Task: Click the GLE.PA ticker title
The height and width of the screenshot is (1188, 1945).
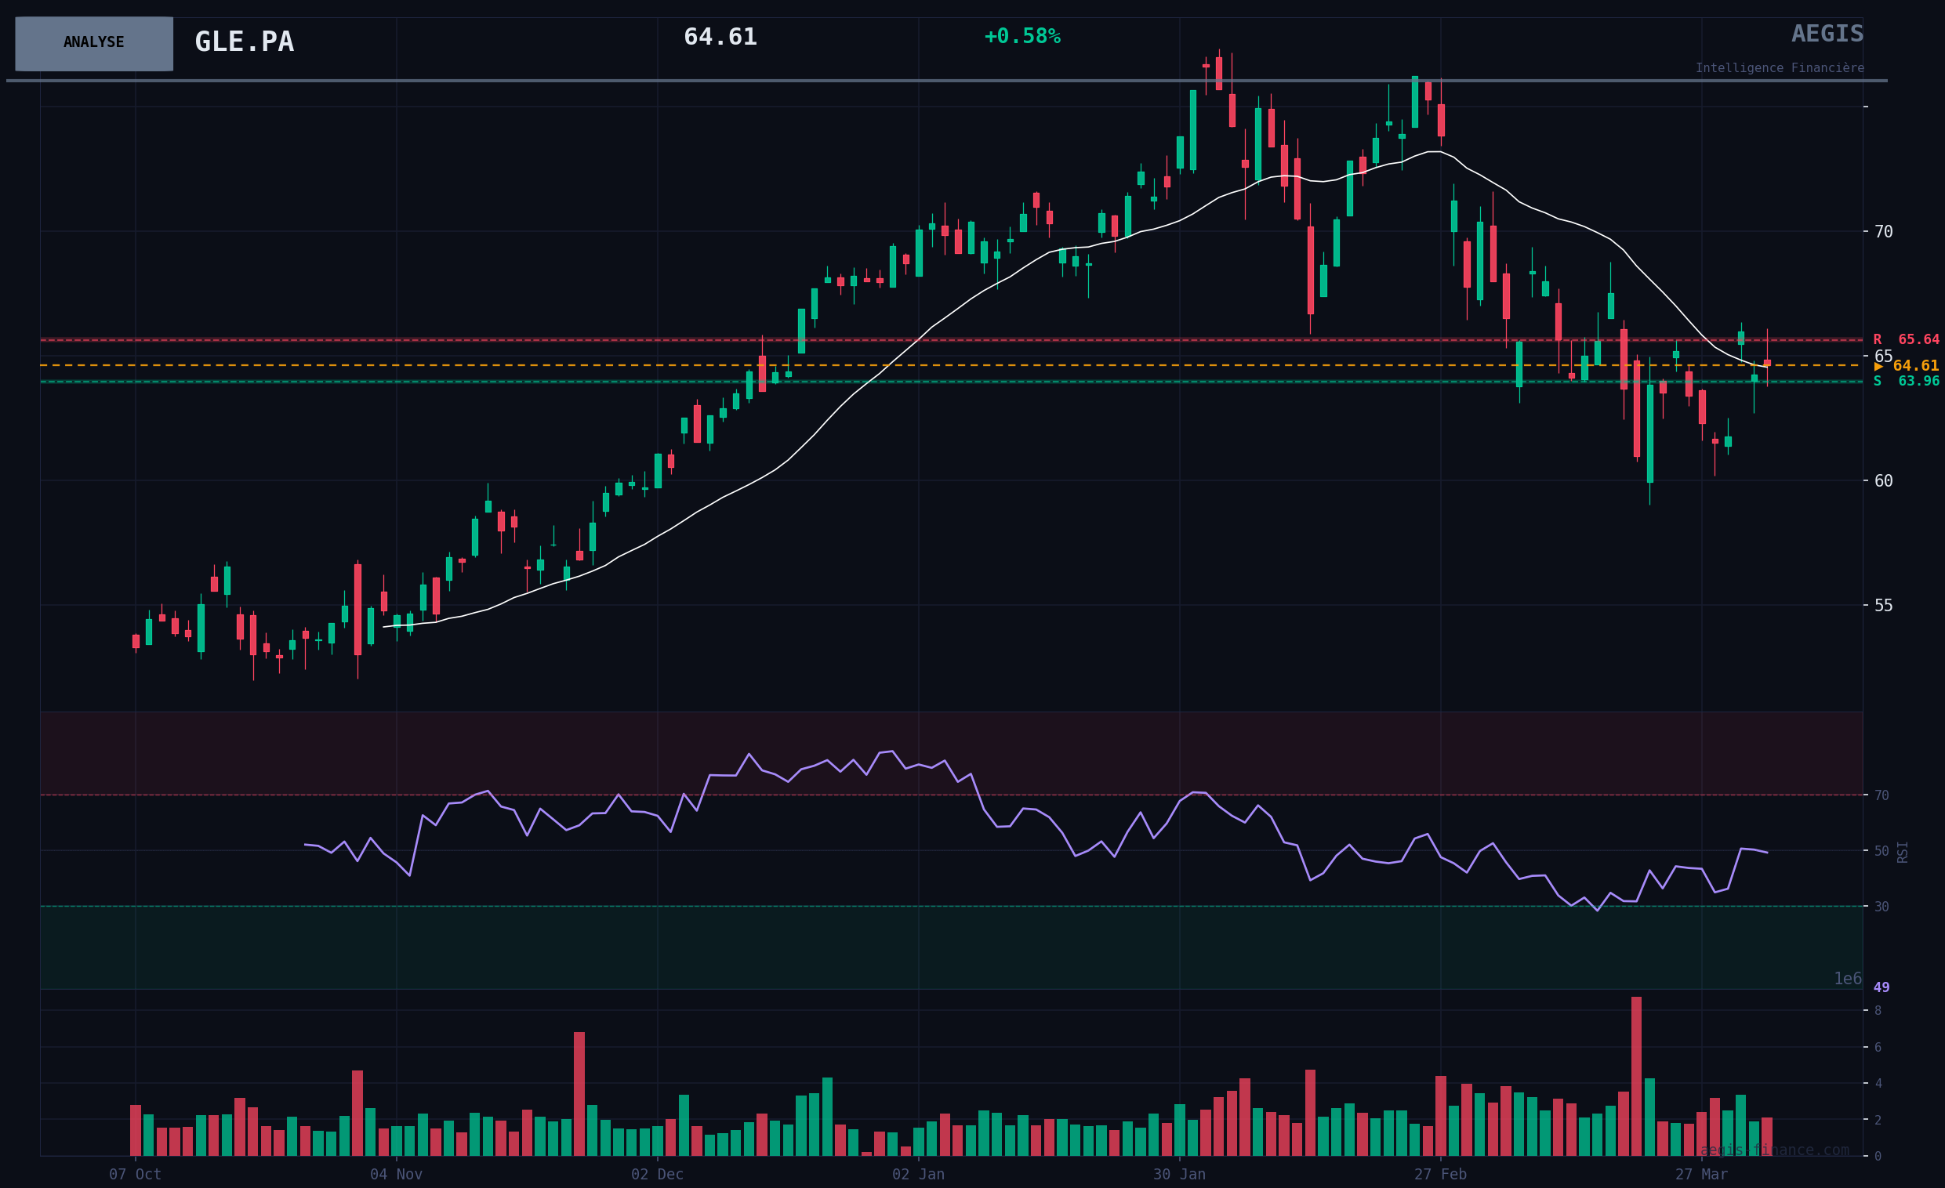Action: (244, 42)
